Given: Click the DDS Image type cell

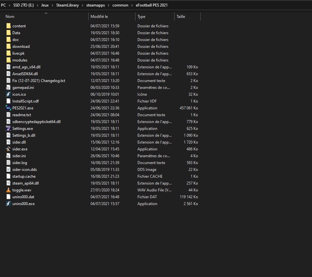Looking at the screenshot, I should [147, 169].
